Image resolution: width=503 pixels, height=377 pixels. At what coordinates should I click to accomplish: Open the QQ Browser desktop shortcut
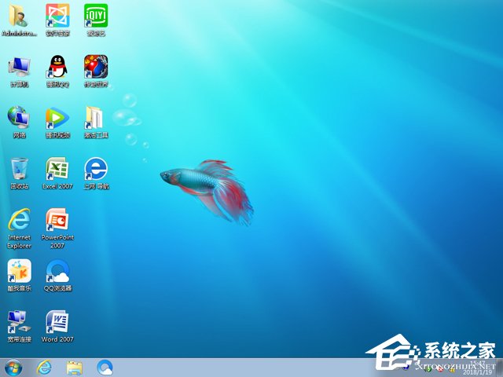(57, 271)
